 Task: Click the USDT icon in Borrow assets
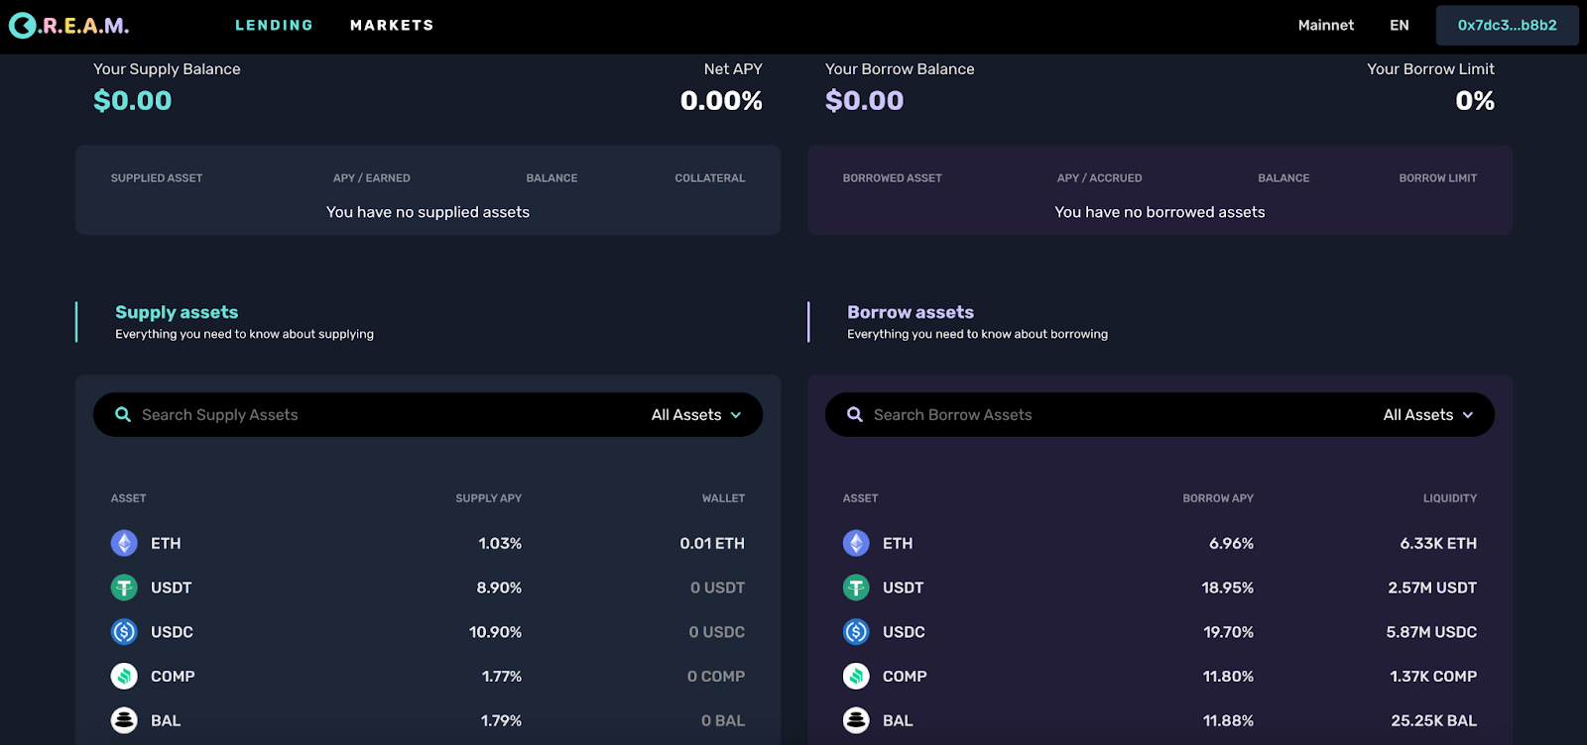(x=856, y=587)
